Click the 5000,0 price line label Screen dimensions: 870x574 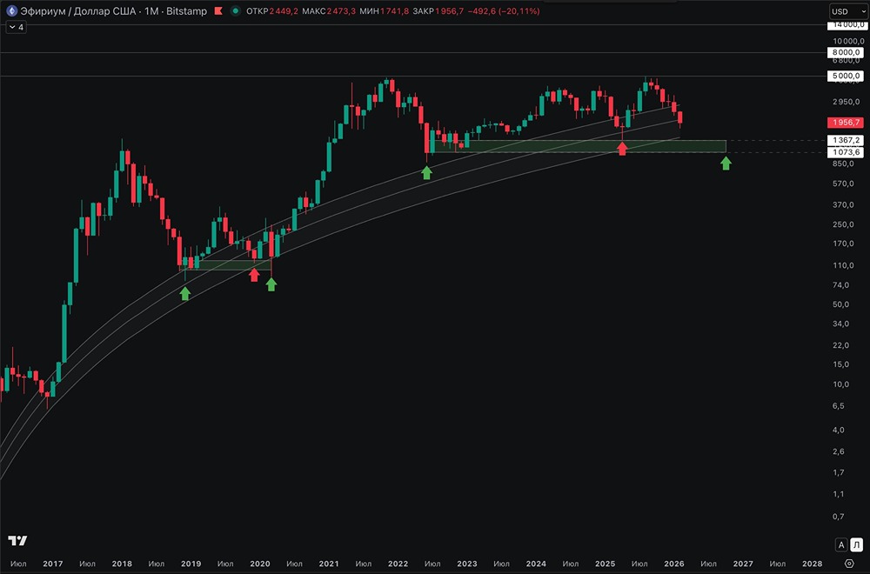[x=846, y=76]
